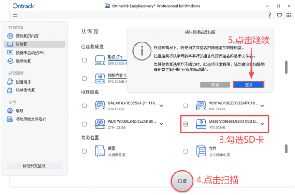Open the help question mark
Viewport: 295px width, 195px height.
[269, 15]
